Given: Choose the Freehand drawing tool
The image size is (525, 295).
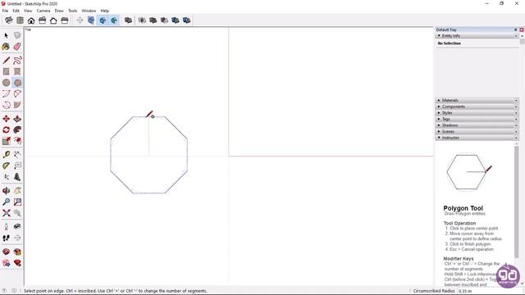Looking at the screenshot, I should (17, 61).
